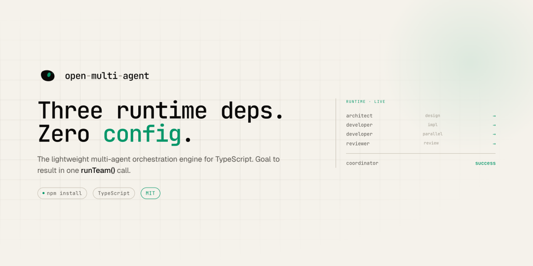Click the arrow on the architect row

[494, 116]
